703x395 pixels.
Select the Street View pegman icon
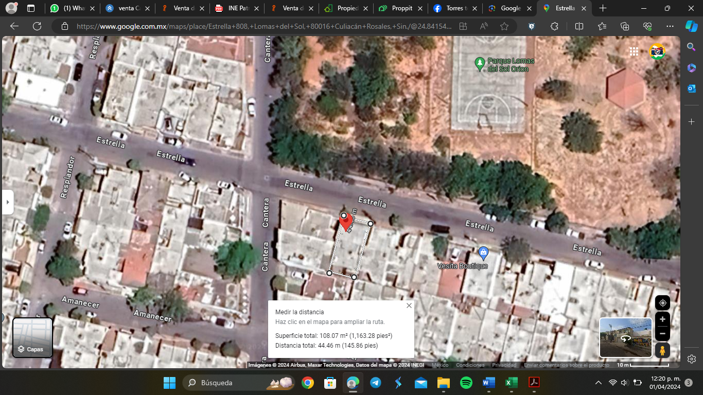[662, 350]
